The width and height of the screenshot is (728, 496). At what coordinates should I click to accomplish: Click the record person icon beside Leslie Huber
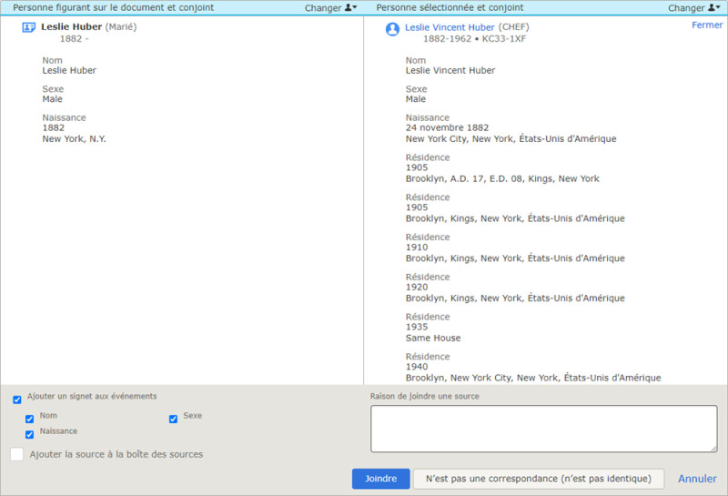pyautogui.click(x=29, y=27)
